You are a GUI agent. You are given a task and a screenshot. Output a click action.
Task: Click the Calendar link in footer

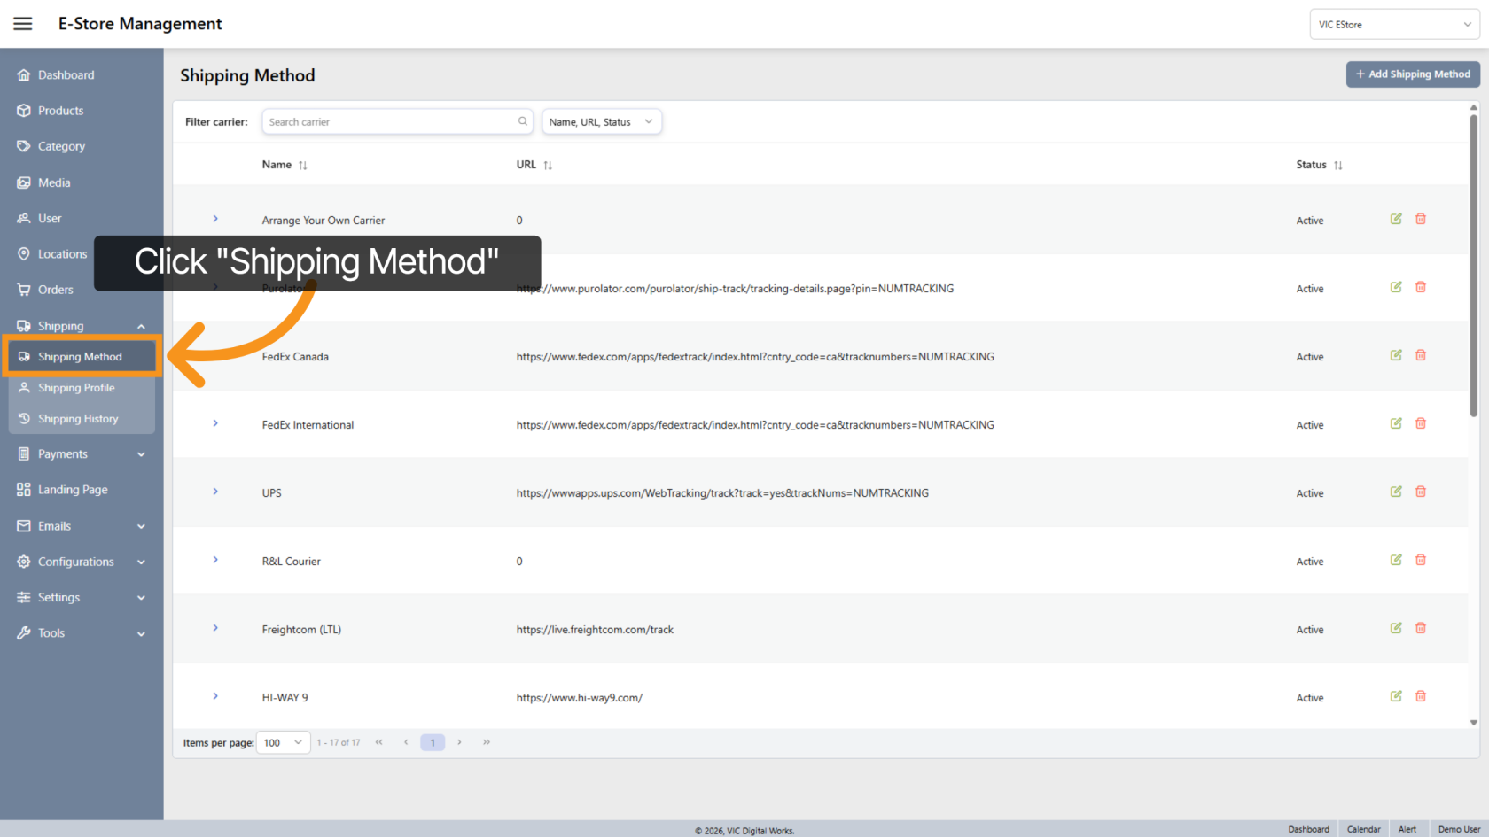tap(1363, 829)
